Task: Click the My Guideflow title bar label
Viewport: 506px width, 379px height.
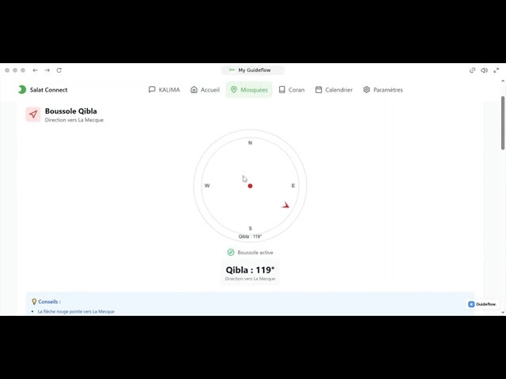Action: 255,70
